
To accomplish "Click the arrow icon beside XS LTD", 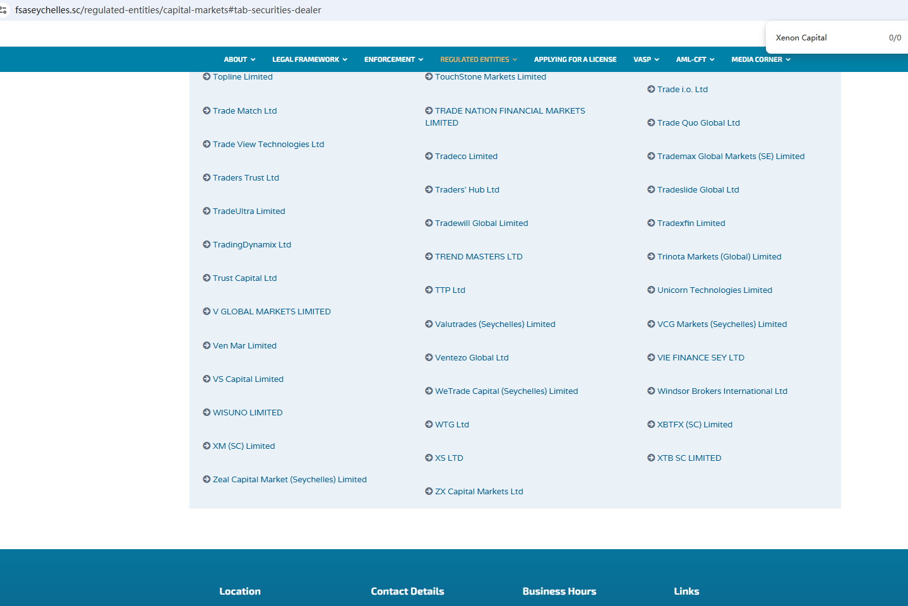I will [429, 458].
